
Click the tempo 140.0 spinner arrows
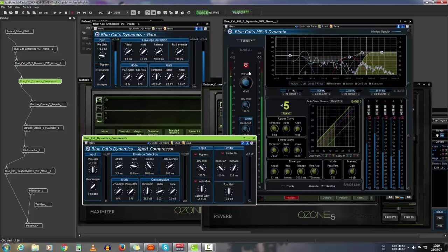pyautogui.click(x=128, y=13)
